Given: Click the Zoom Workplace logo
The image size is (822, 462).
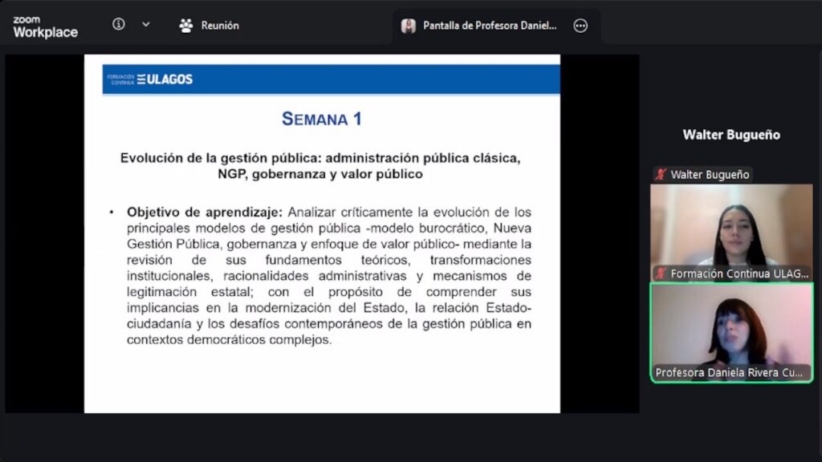Looking at the screenshot, I should tap(45, 26).
